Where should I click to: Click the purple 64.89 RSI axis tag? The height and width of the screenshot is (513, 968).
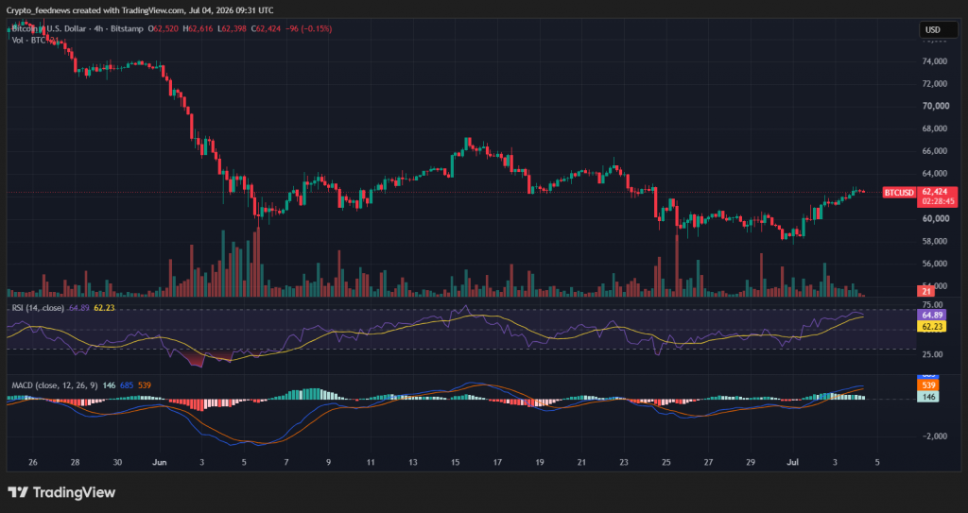pyautogui.click(x=931, y=315)
